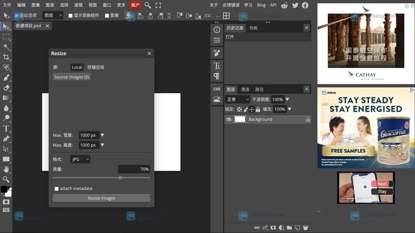Select the 存储空间 source tab
This screenshot has height=233, width=415.
96,67
